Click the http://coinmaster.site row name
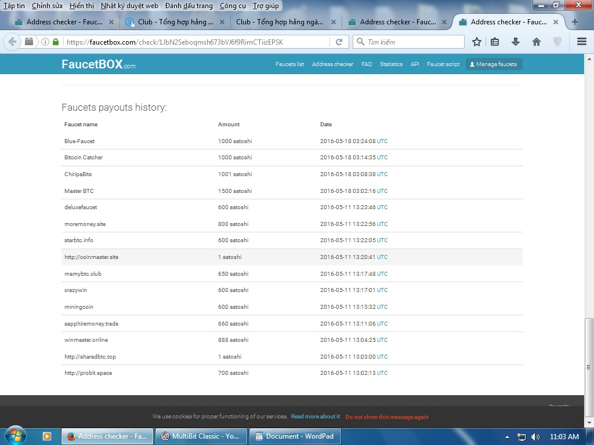Viewport: 594px width, 445px height. pos(91,257)
